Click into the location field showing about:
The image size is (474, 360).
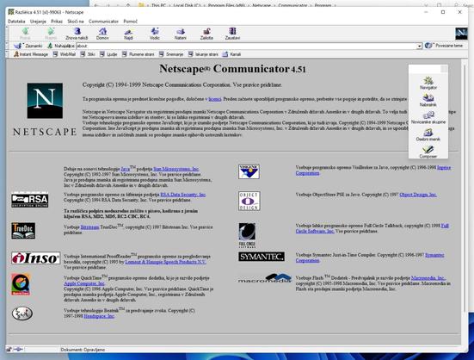click(246, 46)
